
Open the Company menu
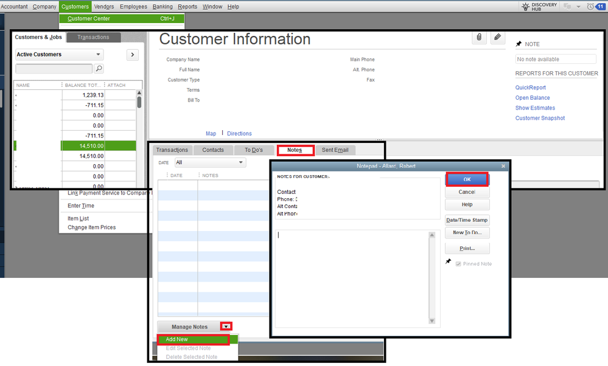click(x=44, y=7)
